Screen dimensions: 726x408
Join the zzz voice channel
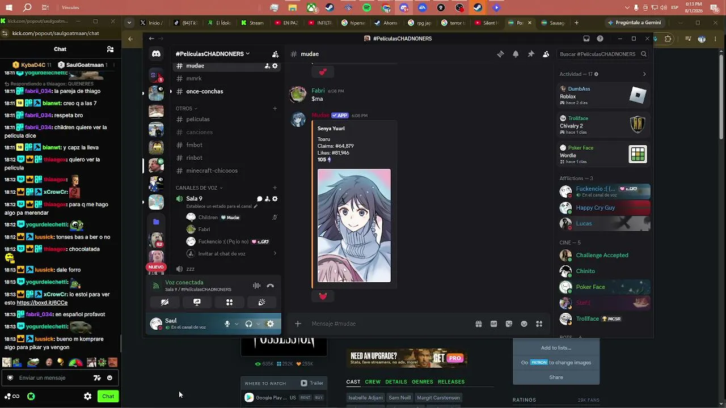click(191, 269)
